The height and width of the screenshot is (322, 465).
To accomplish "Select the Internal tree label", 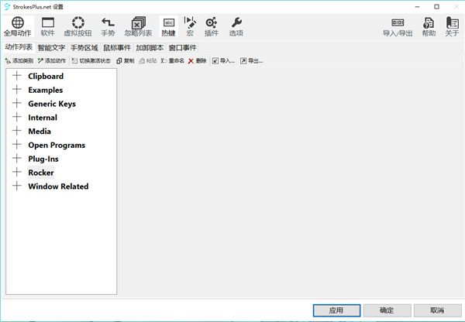I will coord(43,118).
